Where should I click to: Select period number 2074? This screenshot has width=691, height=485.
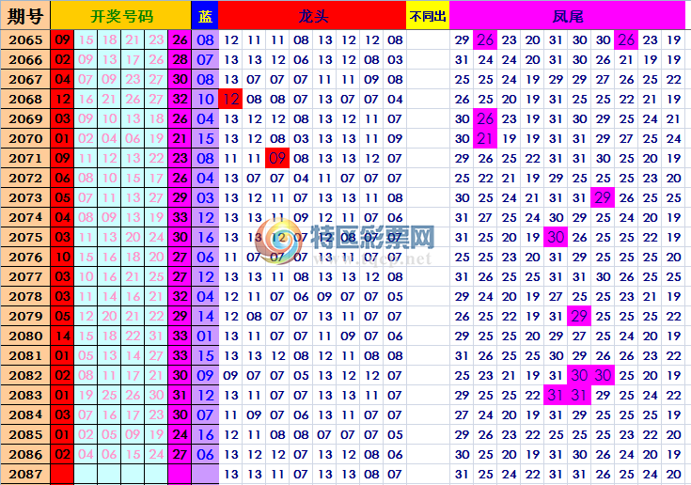[25, 218]
